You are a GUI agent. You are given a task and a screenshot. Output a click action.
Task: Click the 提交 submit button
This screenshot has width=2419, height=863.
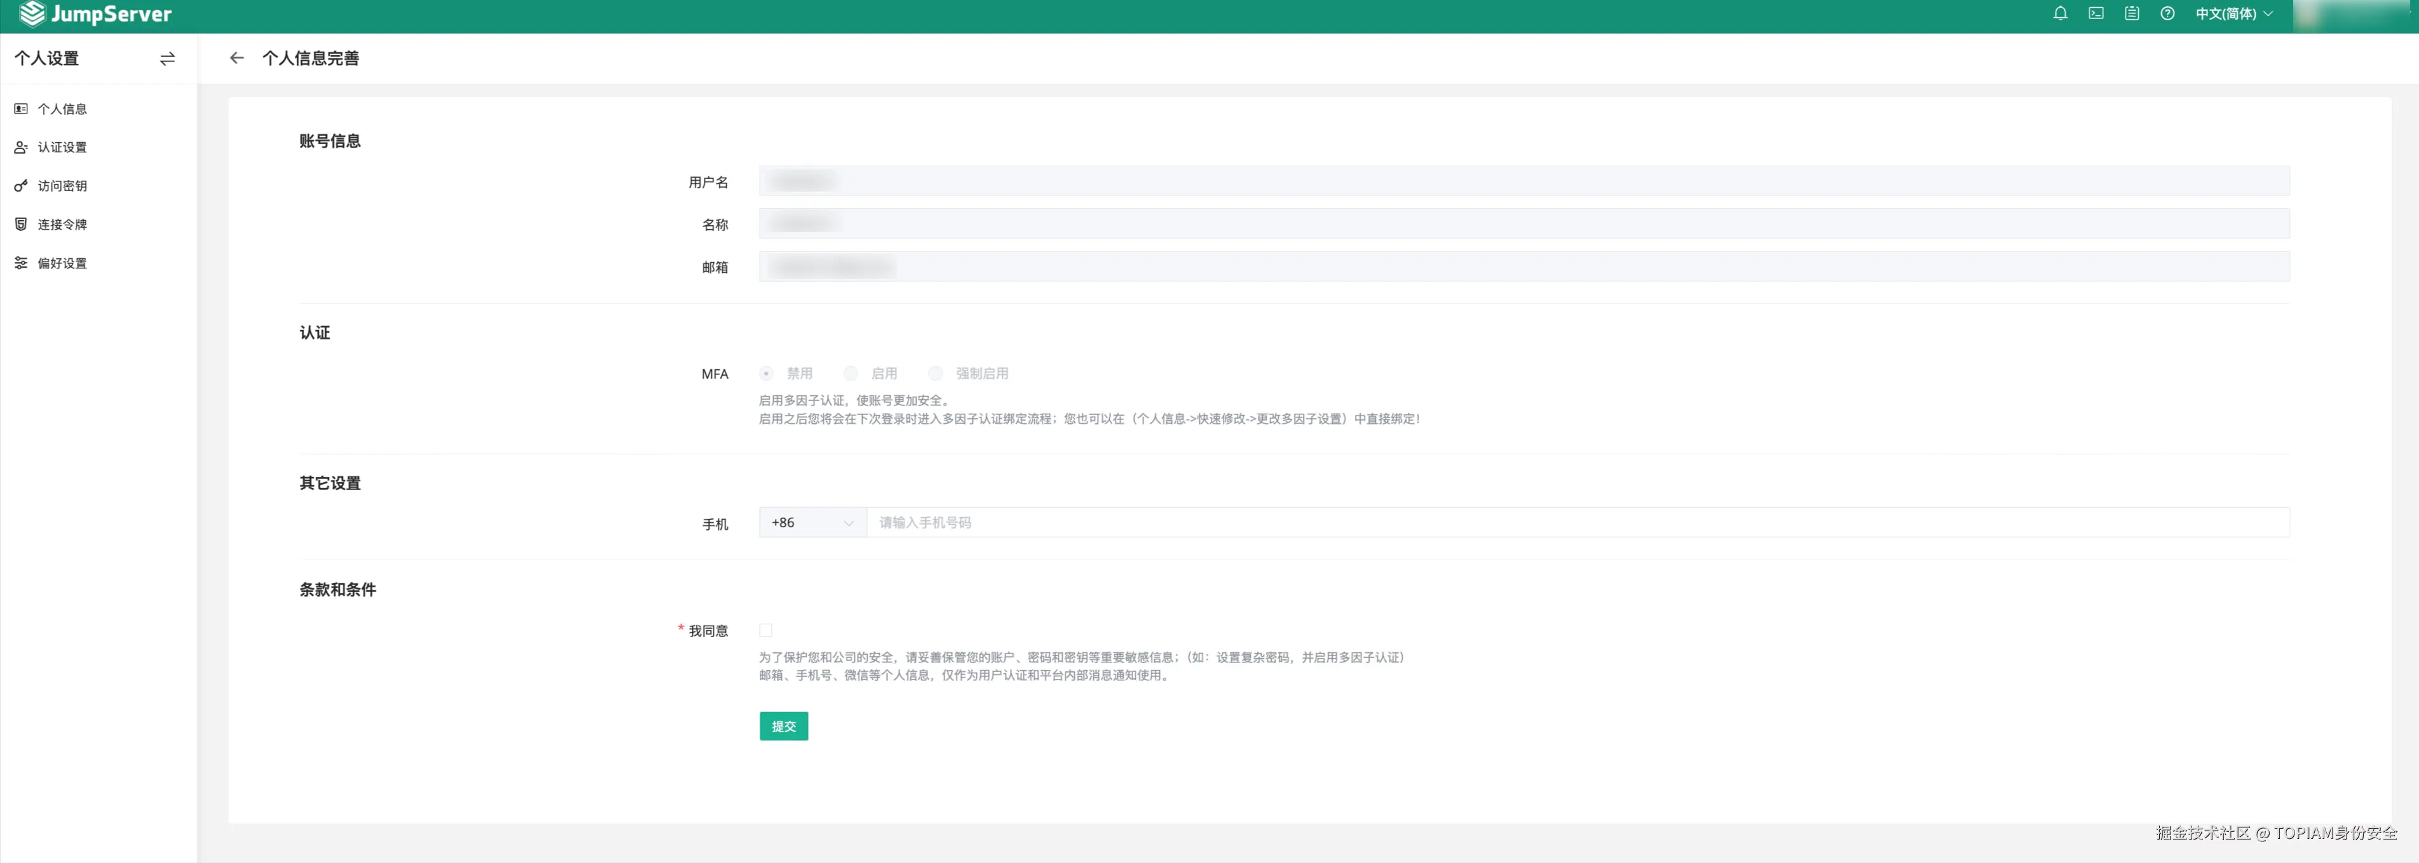(783, 726)
